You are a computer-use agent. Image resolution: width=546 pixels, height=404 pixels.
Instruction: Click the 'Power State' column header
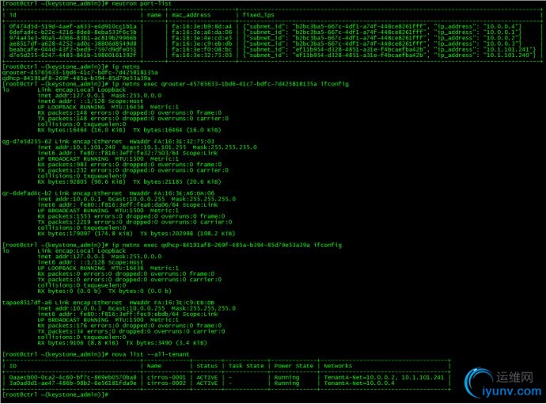click(294, 366)
